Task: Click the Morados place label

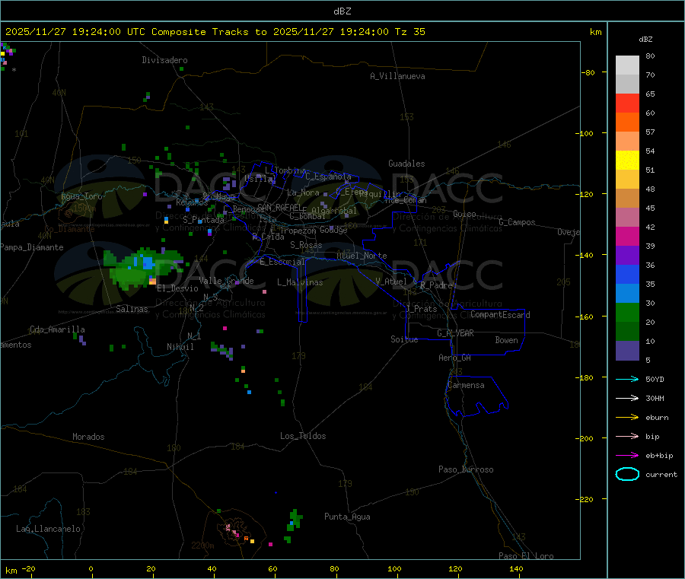Action: [x=88, y=437]
